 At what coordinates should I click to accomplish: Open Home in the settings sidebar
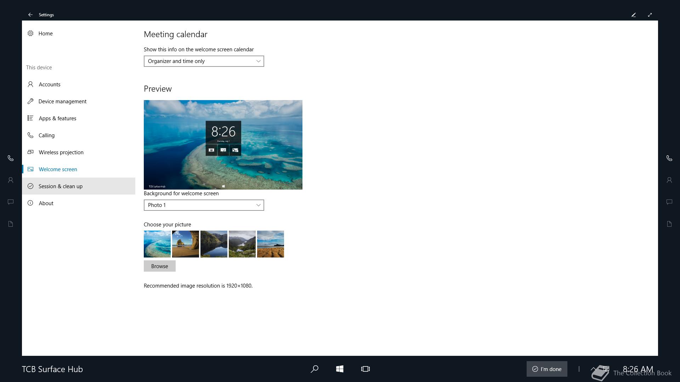[79, 33]
